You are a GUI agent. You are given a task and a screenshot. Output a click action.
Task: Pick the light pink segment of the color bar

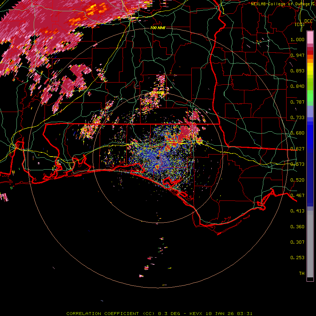click(310, 37)
